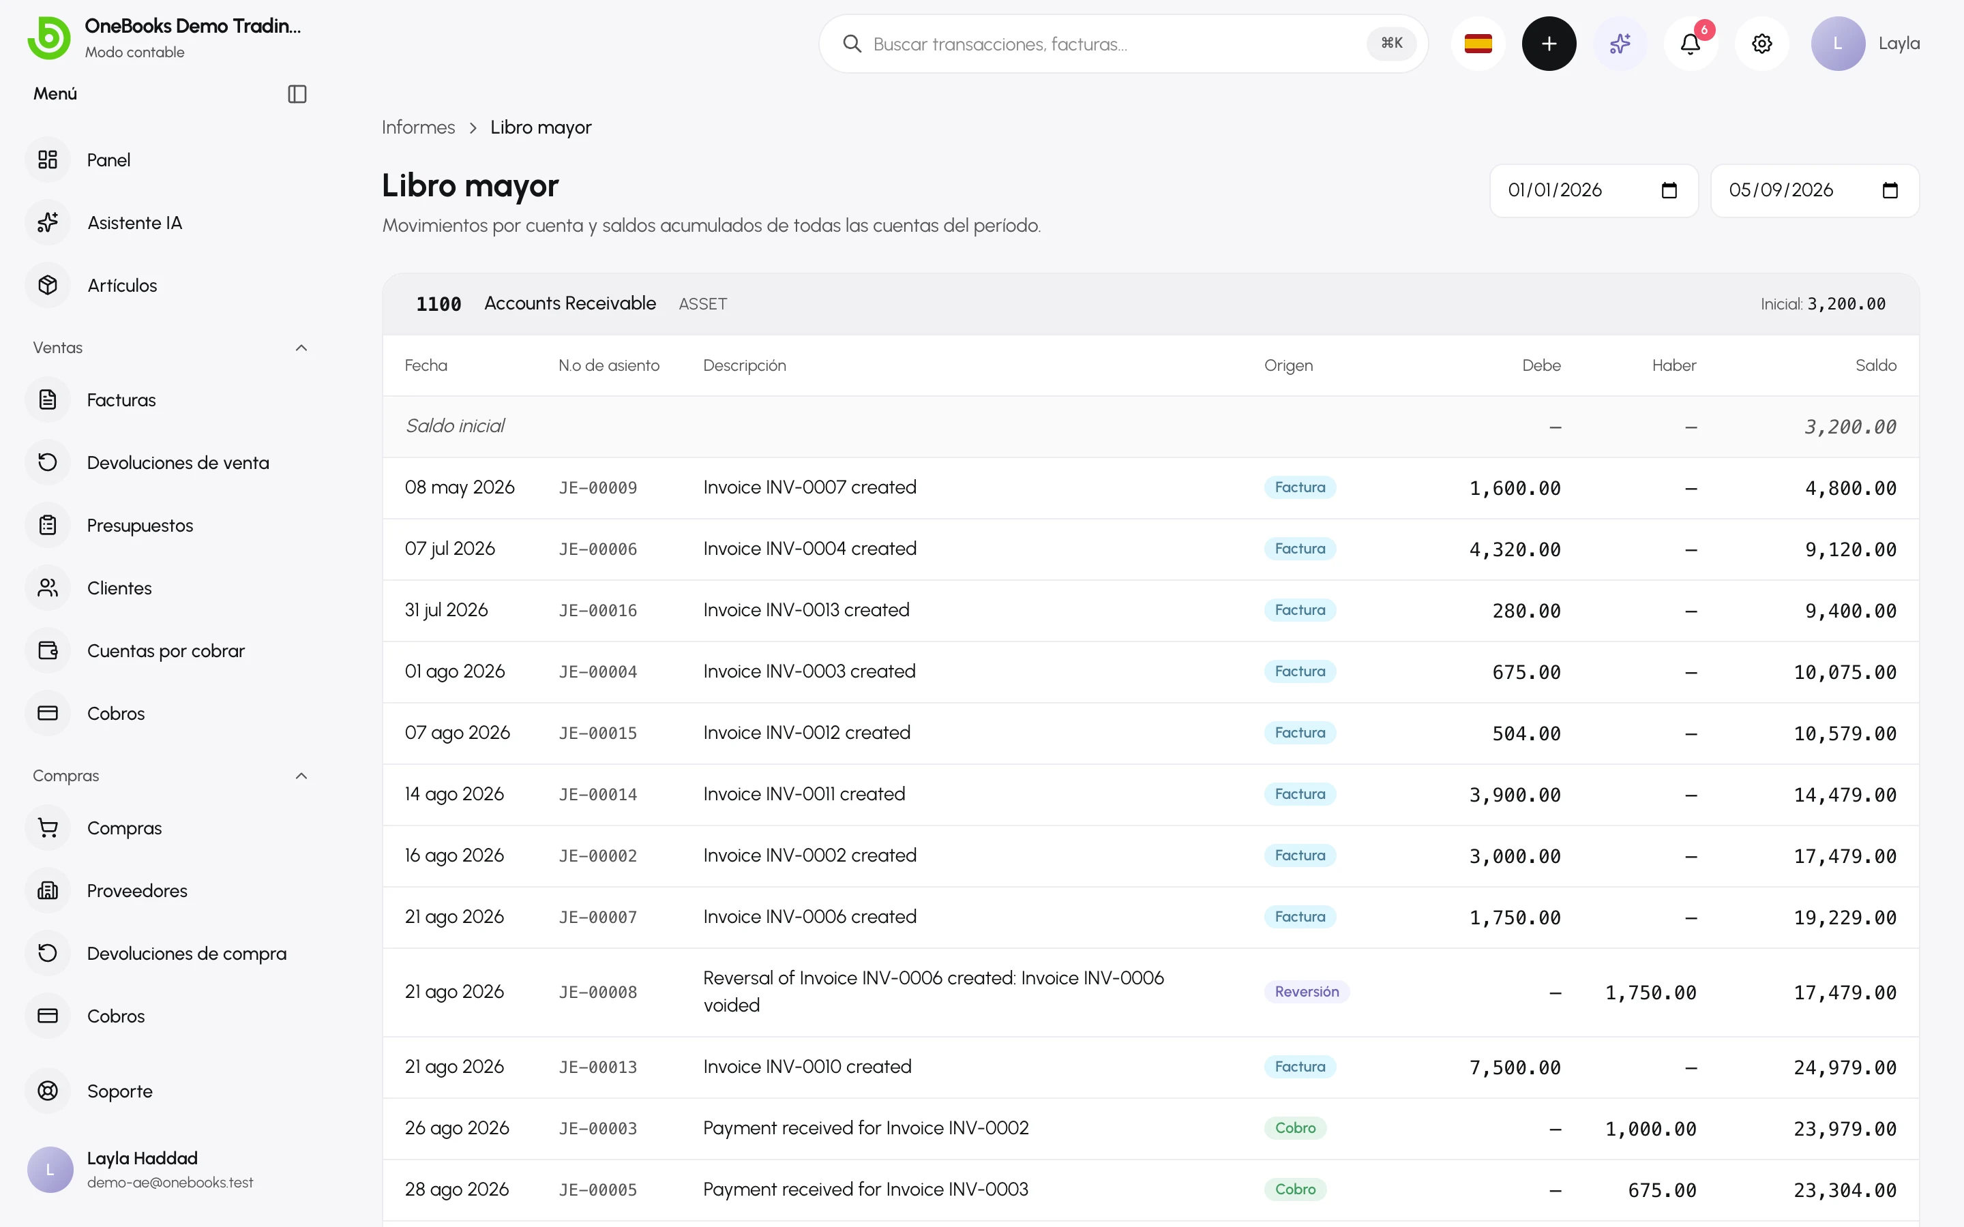Click journal entry JE-00013
The width and height of the screenshot is (1964, 1227).
(x=597, y=1067)
